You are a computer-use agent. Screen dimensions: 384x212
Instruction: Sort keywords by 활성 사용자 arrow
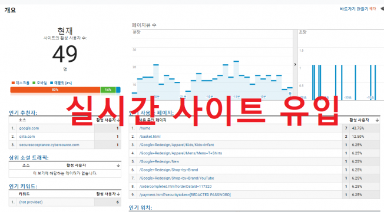click(118, 194)
